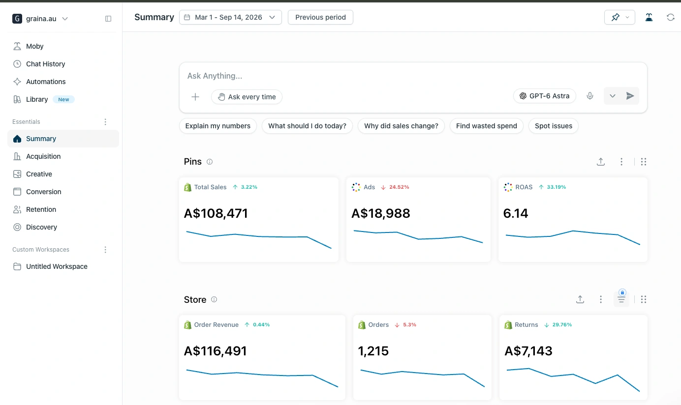
Task: Click the locked layout icon in Store
Action: [x=621, y=298]
